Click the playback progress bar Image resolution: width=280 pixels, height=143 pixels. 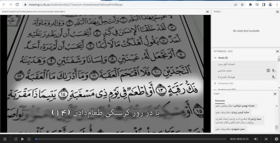tap(124, 139)
